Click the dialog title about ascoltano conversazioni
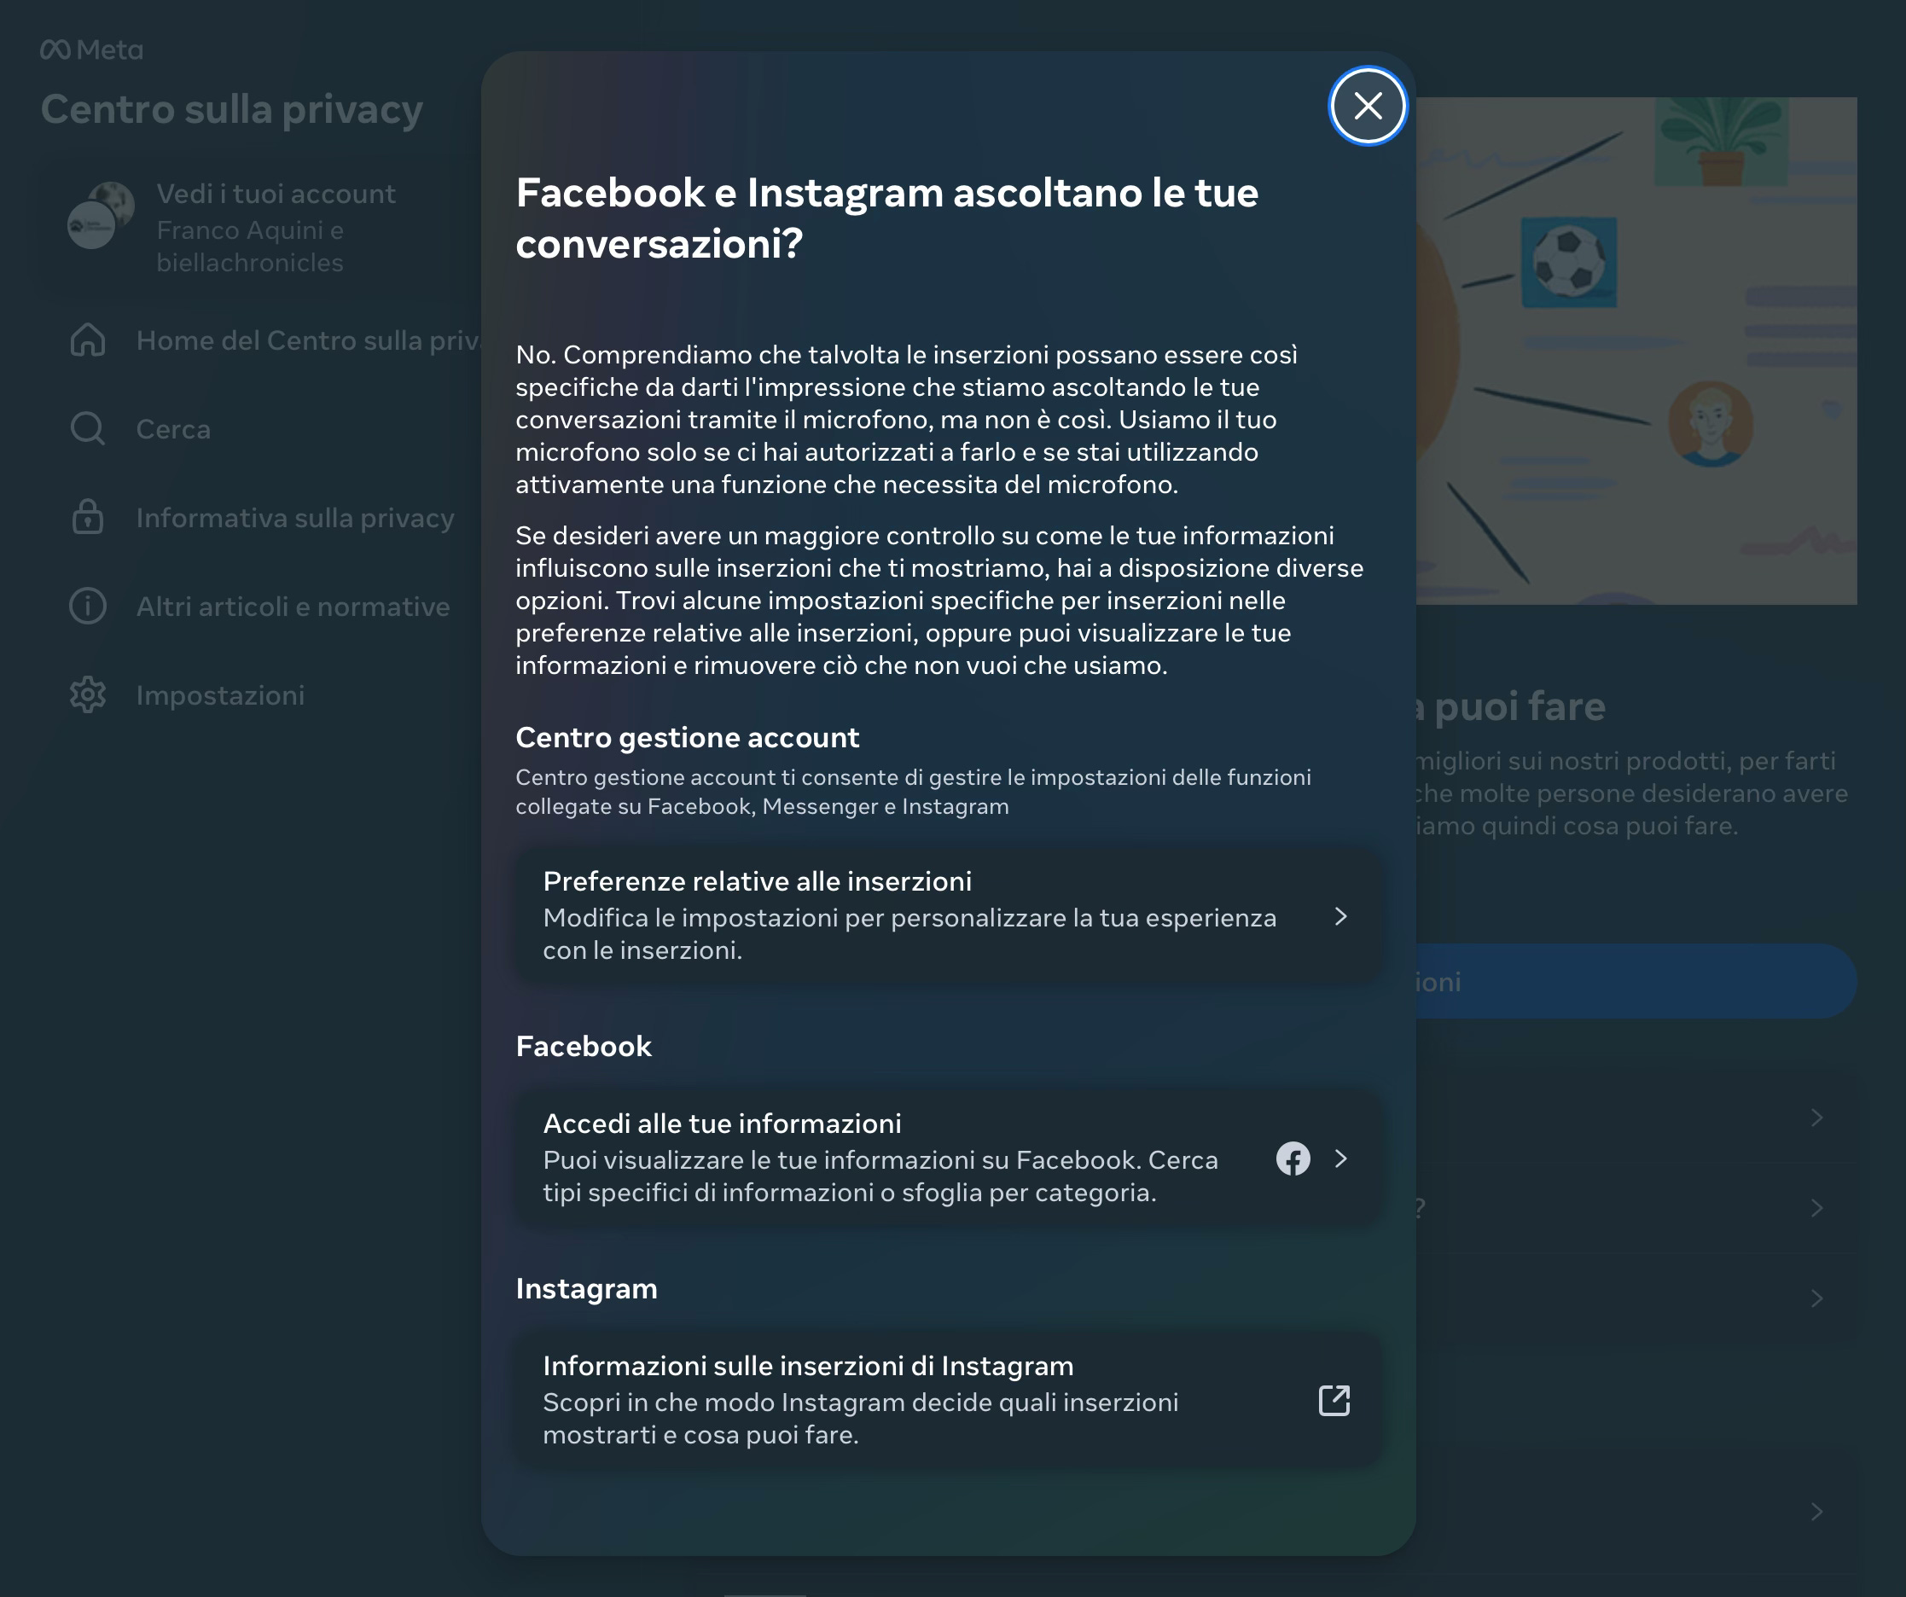Viewport: 1906px width, 1597px height. [x=886, y=218]
